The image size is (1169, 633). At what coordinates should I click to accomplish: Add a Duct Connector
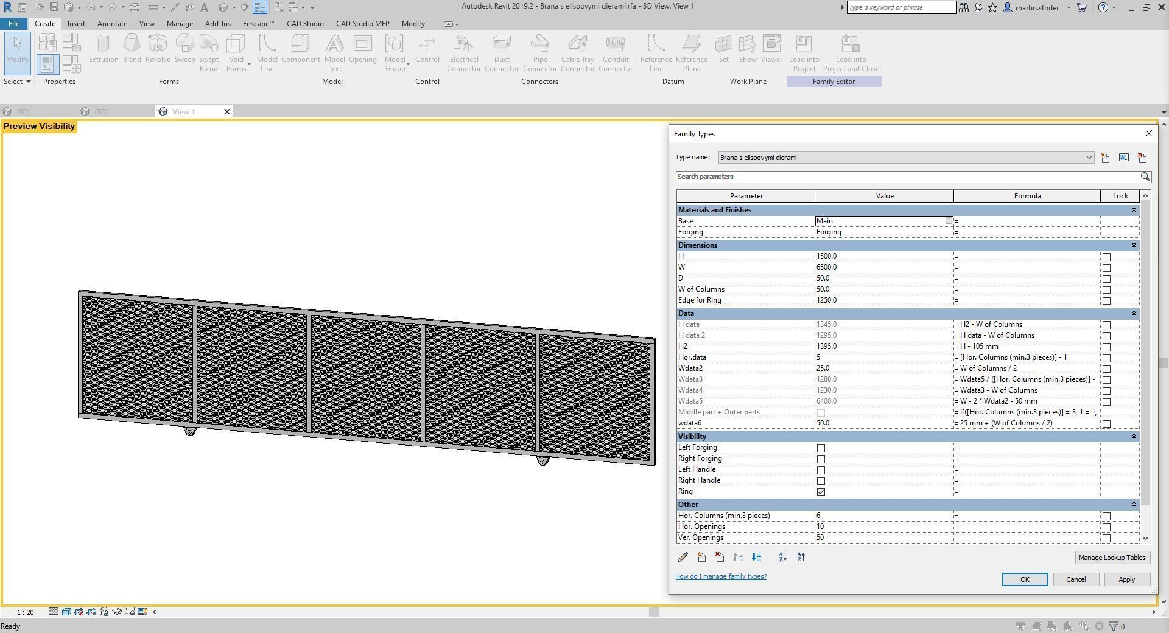502,54
